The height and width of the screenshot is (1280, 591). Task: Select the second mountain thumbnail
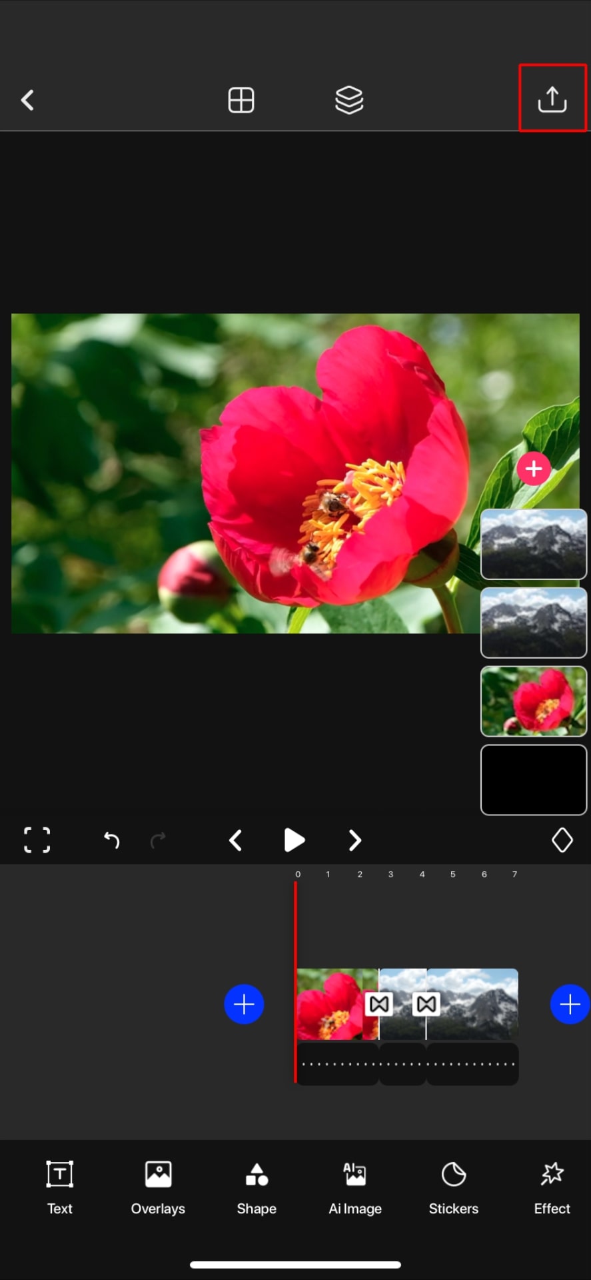pos(534,623)
